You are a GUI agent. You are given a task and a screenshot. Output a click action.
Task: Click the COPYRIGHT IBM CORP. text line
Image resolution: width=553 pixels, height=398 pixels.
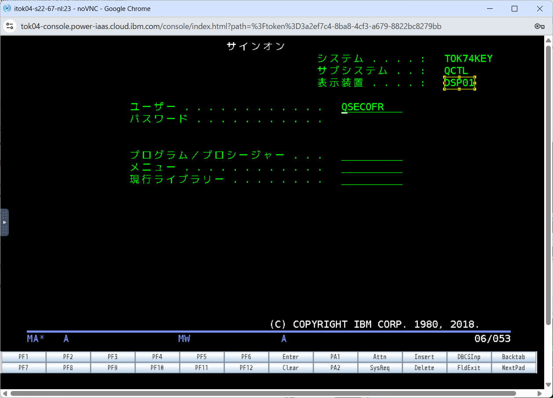[374, 325]
